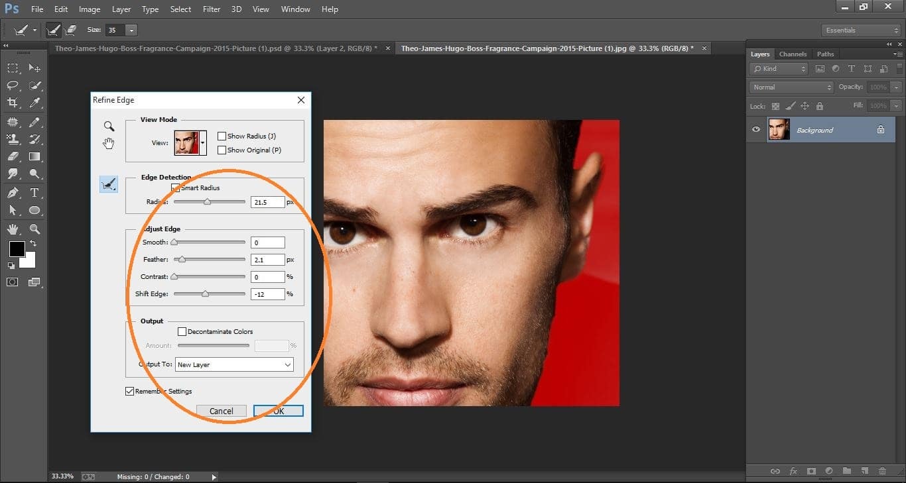Select the Clone Stamp tool
906x483 pixels.
[12, 138]
